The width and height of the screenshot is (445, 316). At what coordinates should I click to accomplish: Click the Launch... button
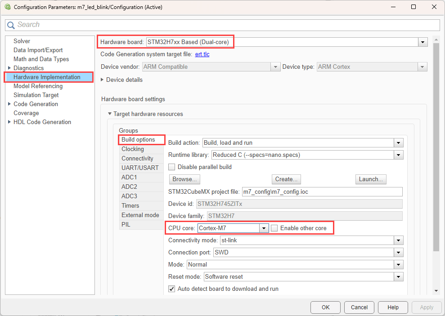point(370,179)
